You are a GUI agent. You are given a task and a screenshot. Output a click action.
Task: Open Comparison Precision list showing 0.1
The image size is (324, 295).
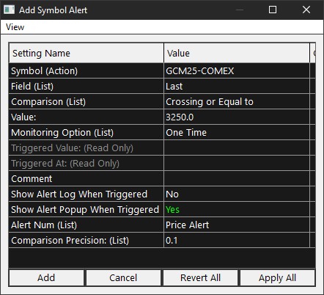pos(237,241)
